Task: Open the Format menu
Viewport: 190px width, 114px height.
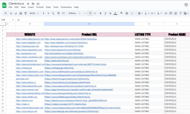Action: [40, 7]
